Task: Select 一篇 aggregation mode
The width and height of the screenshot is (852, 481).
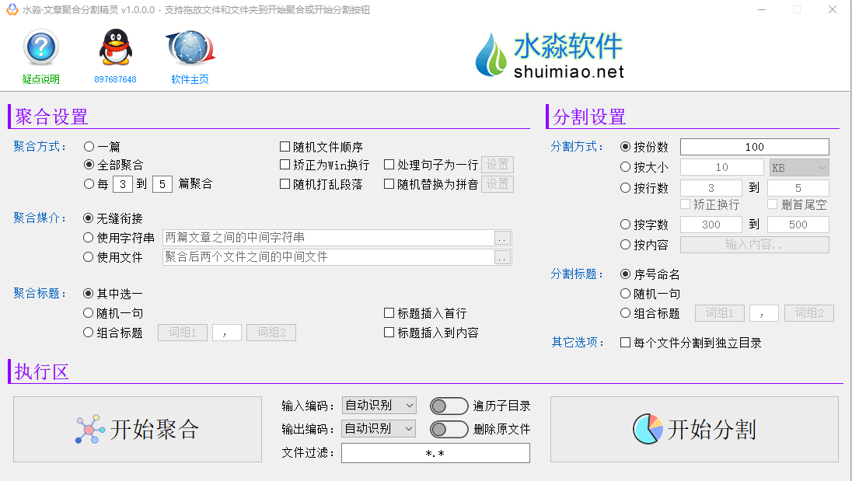Action: pos(102,147)
